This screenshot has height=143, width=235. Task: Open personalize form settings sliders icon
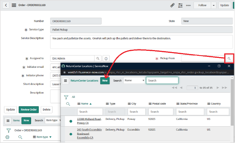(x=180, y=5)
